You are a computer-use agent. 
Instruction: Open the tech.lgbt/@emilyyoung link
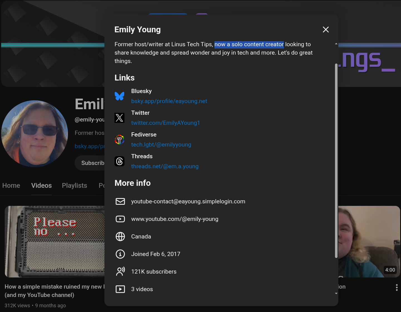point(161,145)
